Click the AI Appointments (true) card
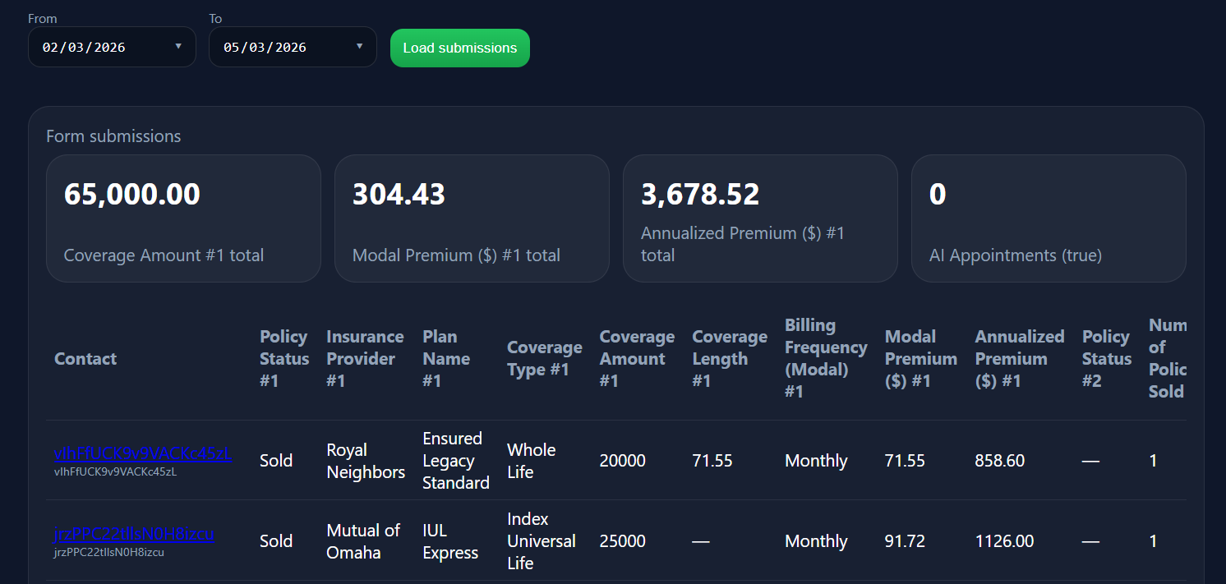Viewport: 1226px width, 584px height. point(1049,218)
